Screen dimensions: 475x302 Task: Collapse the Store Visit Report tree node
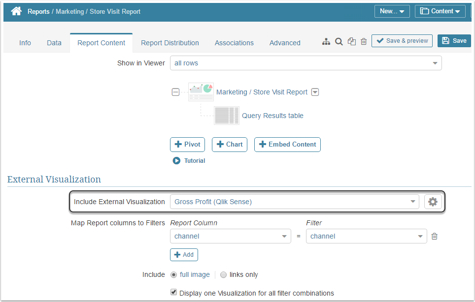click(x=175, y=92)
